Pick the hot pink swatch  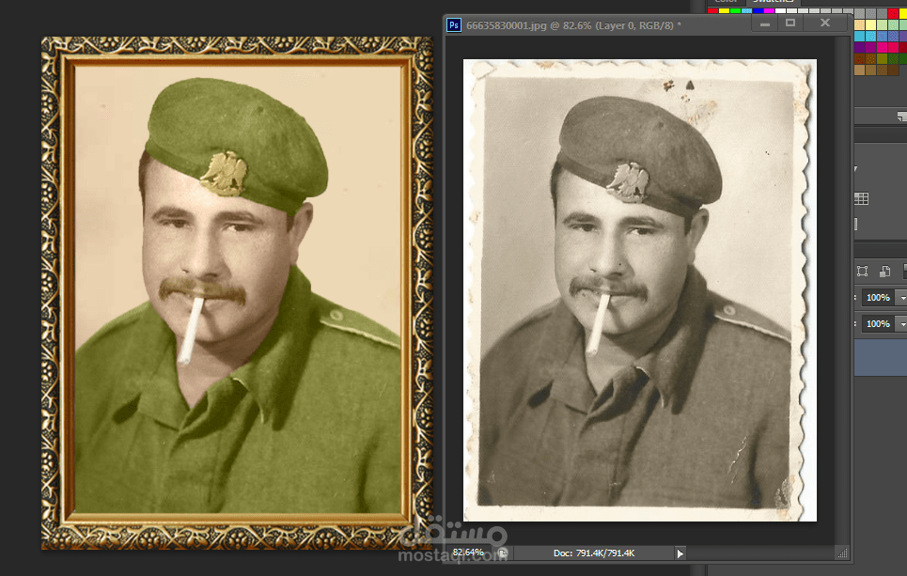(x=883, y=47)
